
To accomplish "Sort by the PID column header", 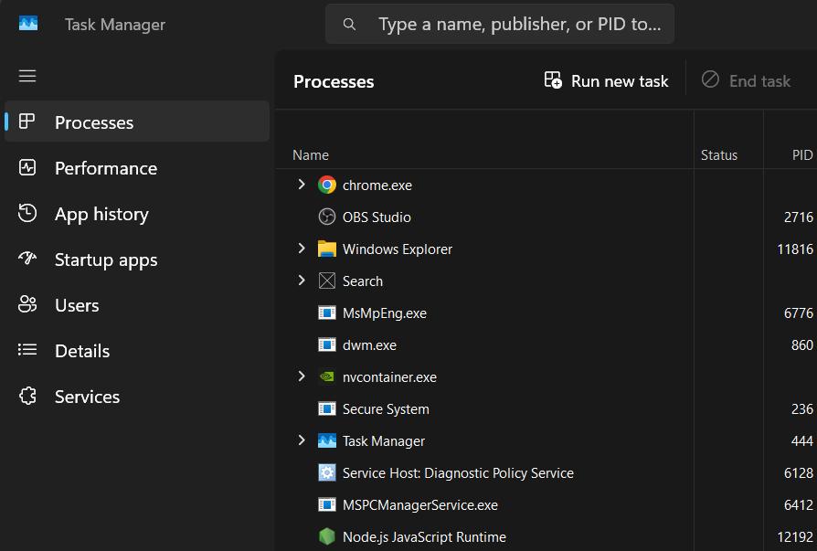I will [801, 154].
